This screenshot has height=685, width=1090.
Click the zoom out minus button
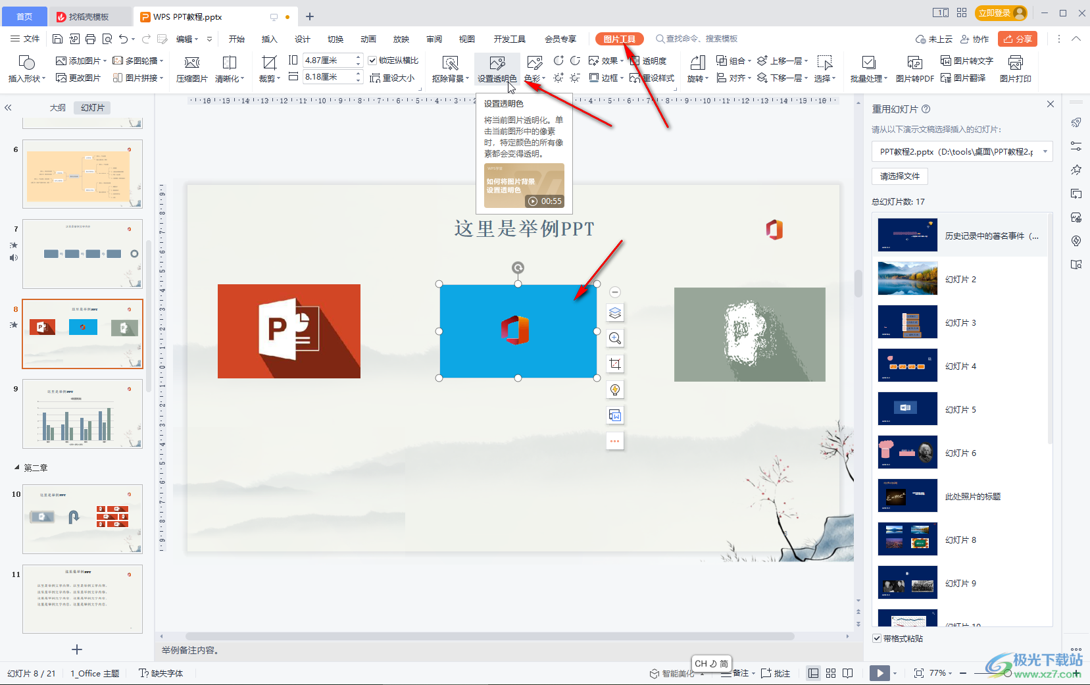coord(963,673)
